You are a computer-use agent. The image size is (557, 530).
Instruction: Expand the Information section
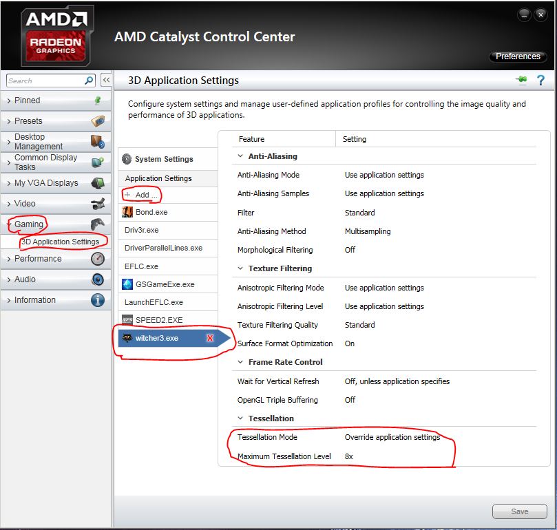coord(9,300)
